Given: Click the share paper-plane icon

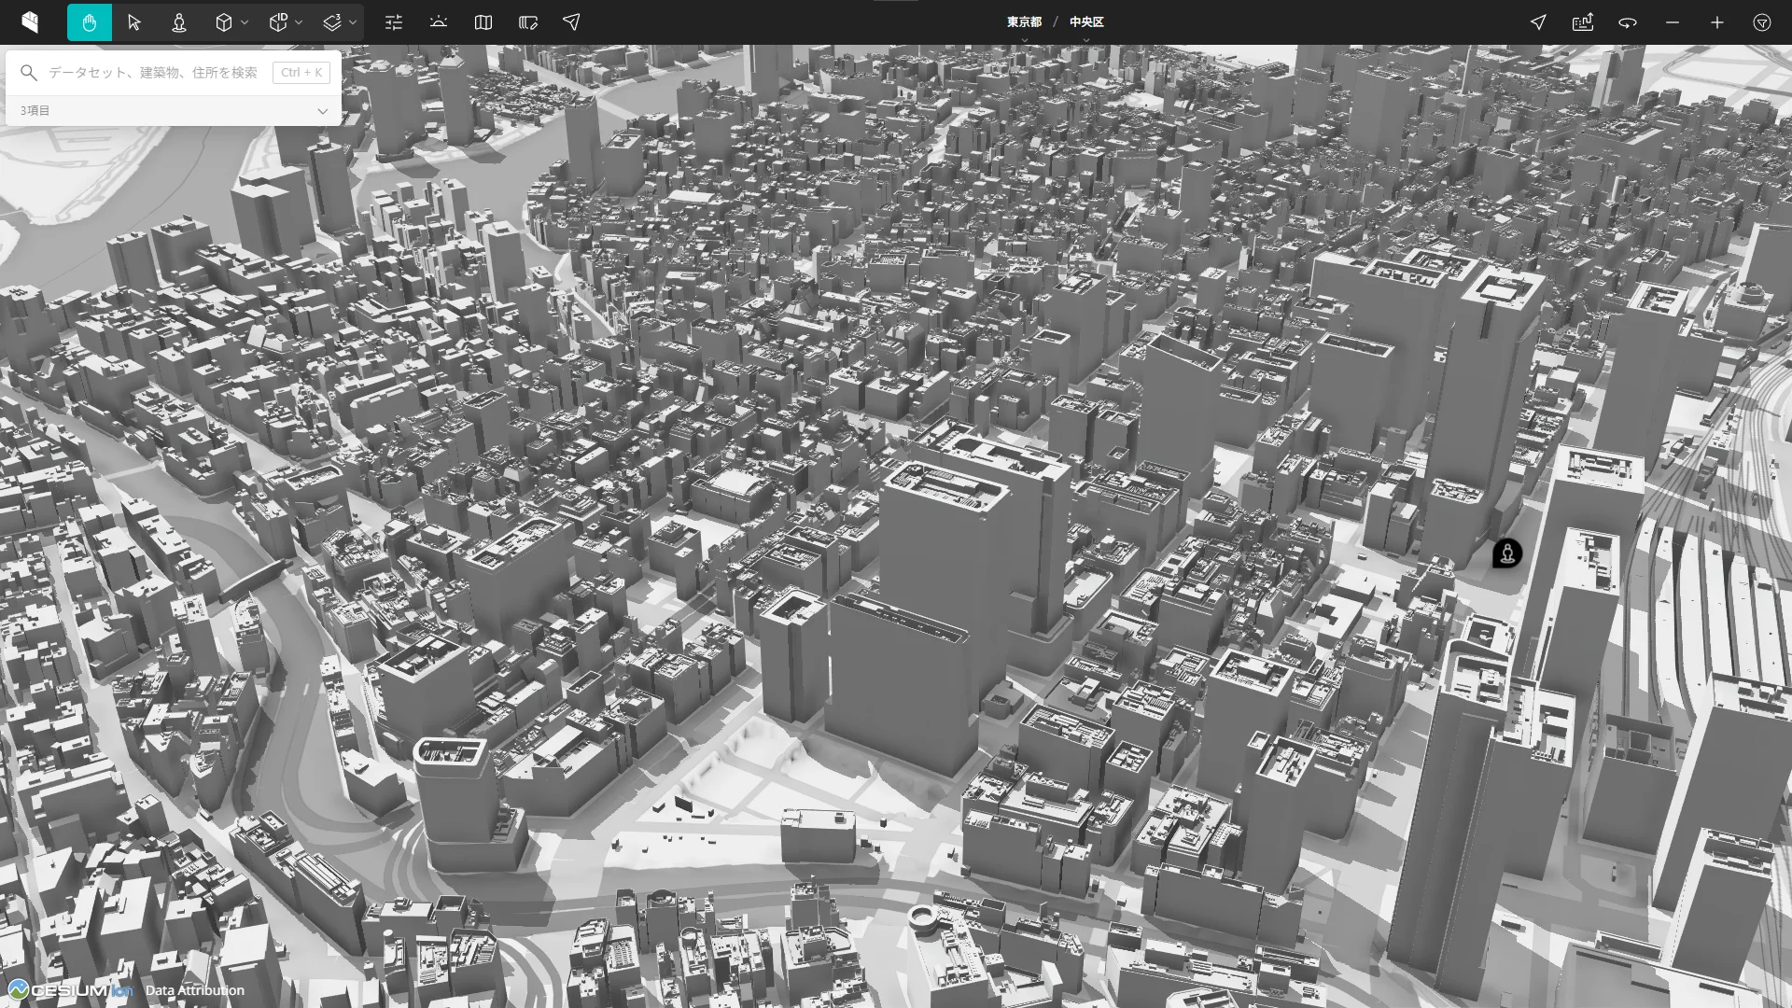Looking at the screenshot, I should [570, 21].
